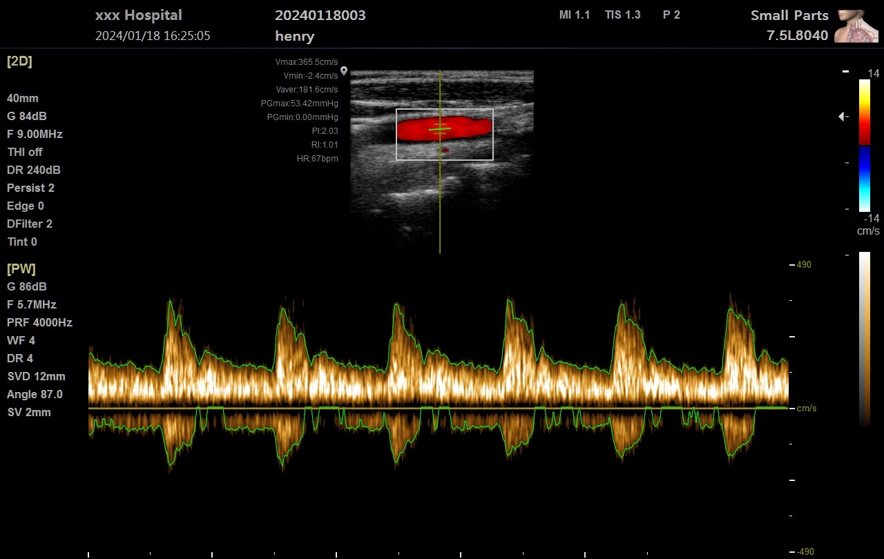
Task: Open the 7.5L8040 probe selector
Action: 797,36
